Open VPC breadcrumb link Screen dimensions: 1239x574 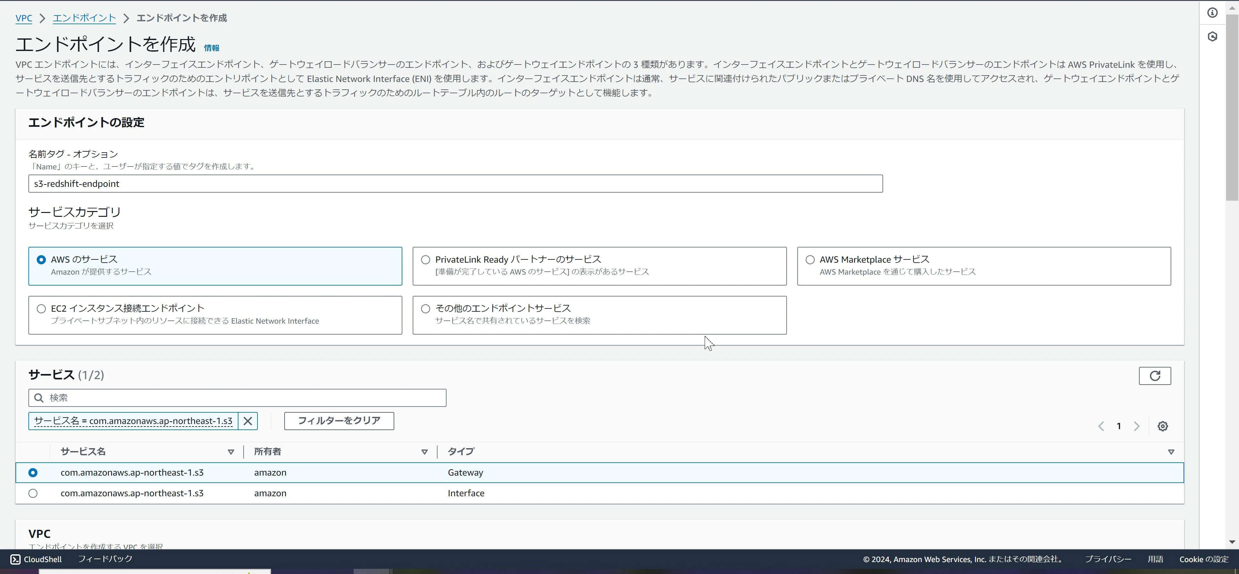pyautogui.click(x=24, y=18)
